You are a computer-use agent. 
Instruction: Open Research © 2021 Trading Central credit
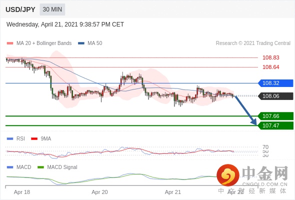pos(253,43)
